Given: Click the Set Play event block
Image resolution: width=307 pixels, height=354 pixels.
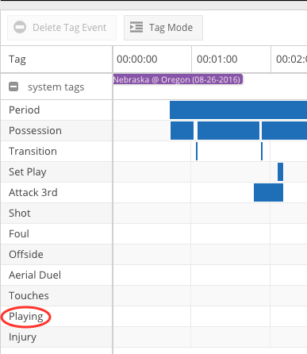Looking at the screenshot, I should 280,171.
